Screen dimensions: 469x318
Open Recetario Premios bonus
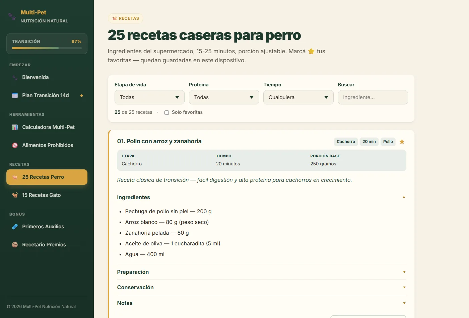pyautogui.click(x=47, y=245)
